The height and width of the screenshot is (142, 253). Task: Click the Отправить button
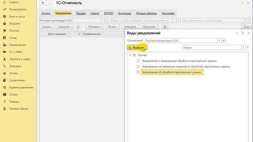[x=130, y=27]
